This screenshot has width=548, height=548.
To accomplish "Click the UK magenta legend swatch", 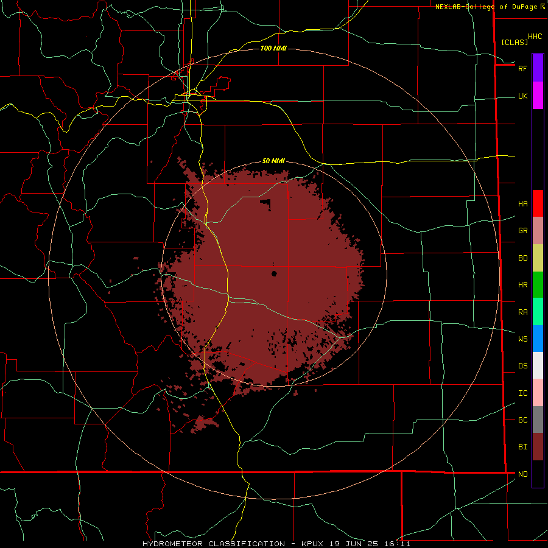I will (x=538, y=96).
